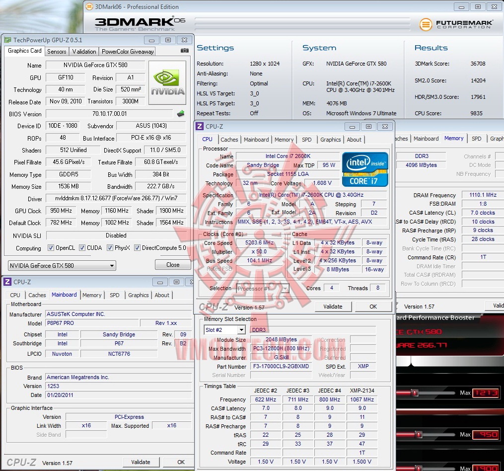Click the Intel Core i7 badge in CPU-Z
The width and height of the screenshot is (504, 471).
pos(365,169)
